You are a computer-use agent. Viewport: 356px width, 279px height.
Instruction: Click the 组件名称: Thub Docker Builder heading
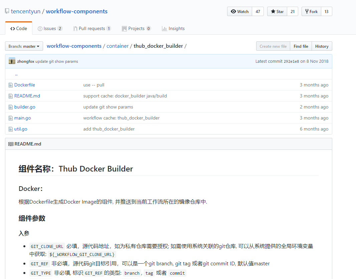click(76, 169)
